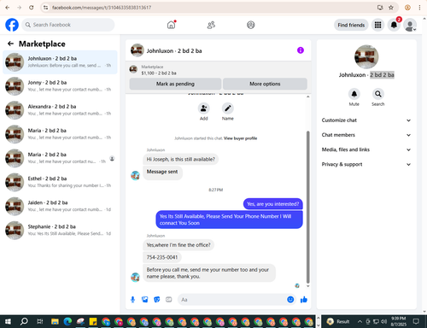Open Alexandra conversation in list
The width and height of the screenshot is (427, 328).
click(60, 110)
